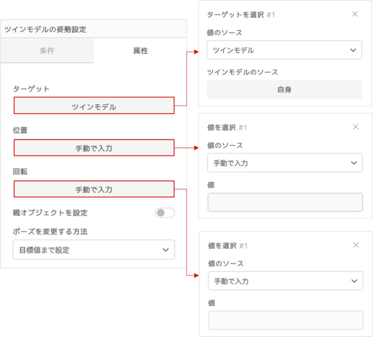
Task: Open the ポーズを変更する方法 dropdown
Action: point(94,250)
